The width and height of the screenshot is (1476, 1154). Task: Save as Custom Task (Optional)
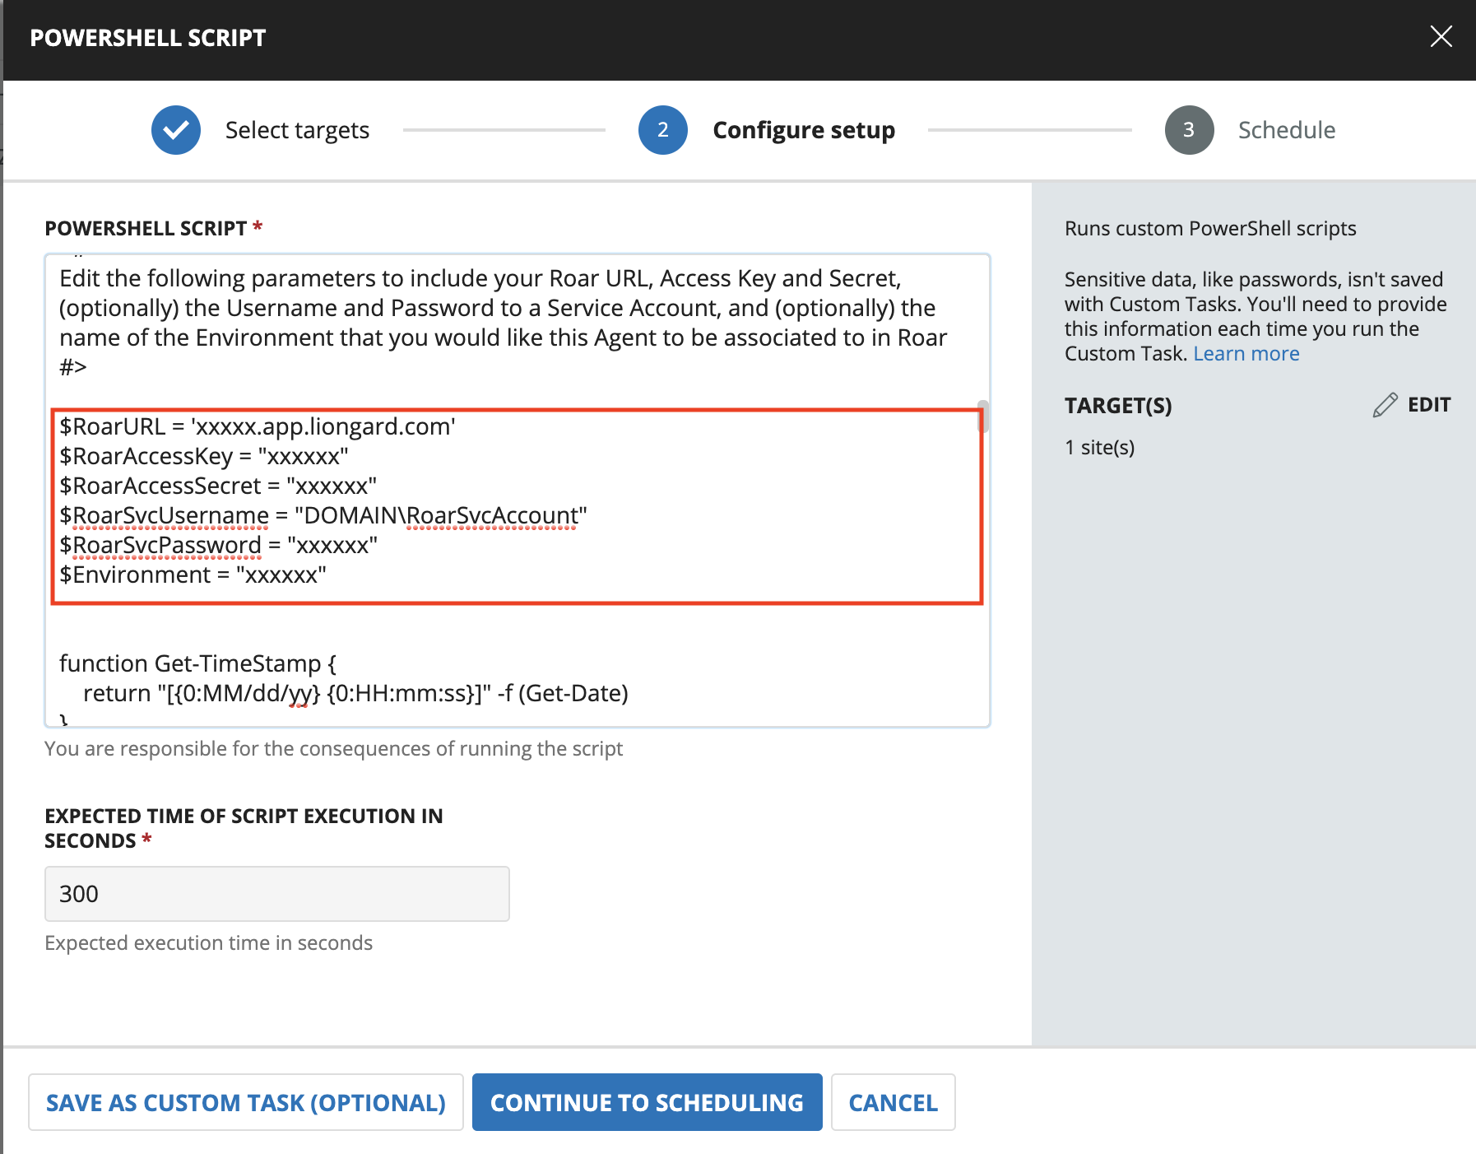point(246,1102)
